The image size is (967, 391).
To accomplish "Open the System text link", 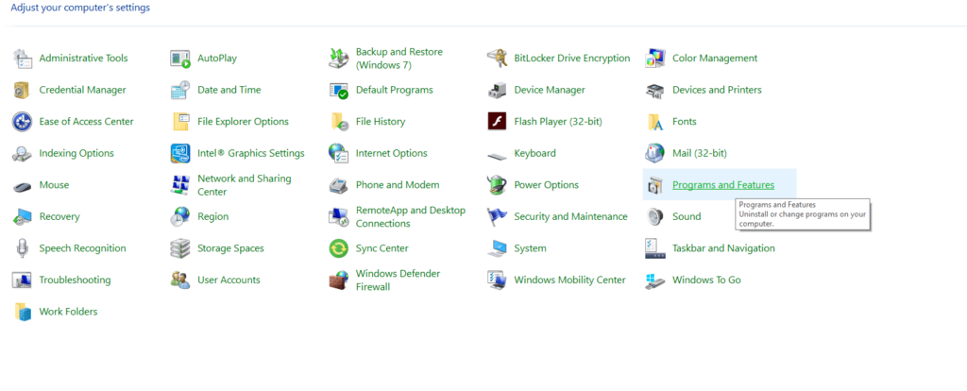I will pyautogui.click(x=531, y=248).
